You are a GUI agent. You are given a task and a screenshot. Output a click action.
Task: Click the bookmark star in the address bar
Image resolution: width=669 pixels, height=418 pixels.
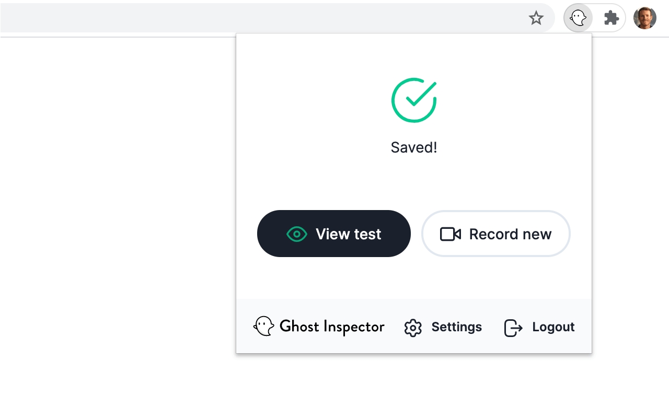click(x=536, y=17)
